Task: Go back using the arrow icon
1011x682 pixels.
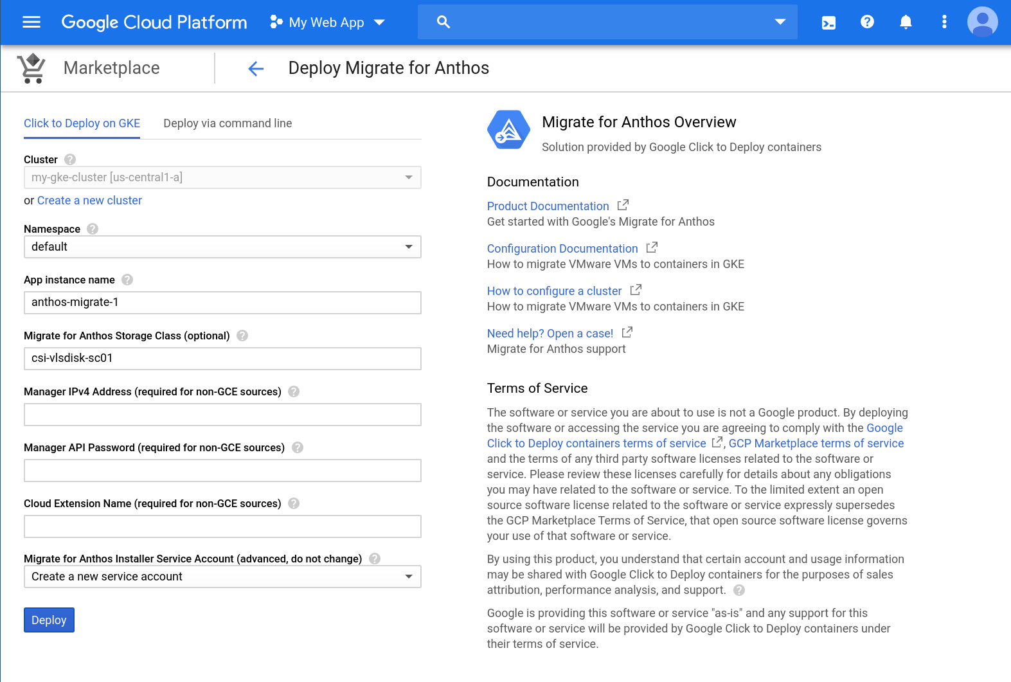Action: (x=256, y=69)
